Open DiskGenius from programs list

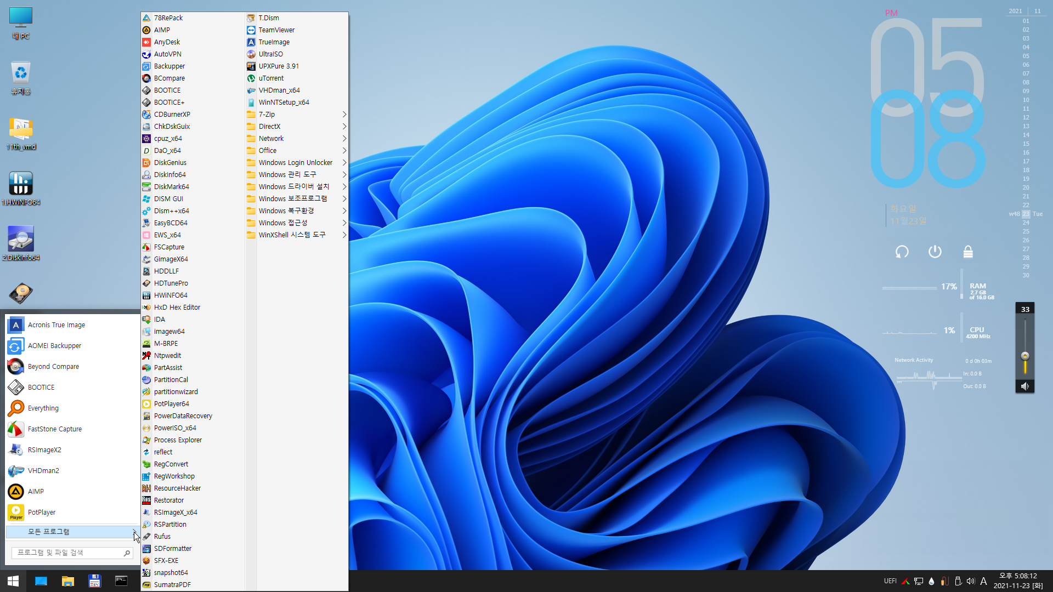click(x=193, y=163)
